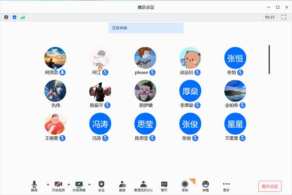Viewport: 292px width, 195px height.
Task: Turn on camera with 开启视频
Action: click(x=58, y=186)
